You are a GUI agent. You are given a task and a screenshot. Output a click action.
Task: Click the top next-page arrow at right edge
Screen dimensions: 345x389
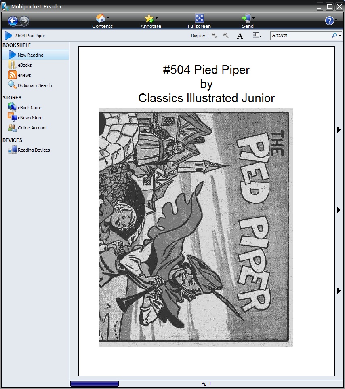pyautogui.click(x=339, y=129)
